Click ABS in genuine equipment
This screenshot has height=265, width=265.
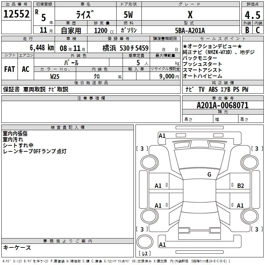213,89
